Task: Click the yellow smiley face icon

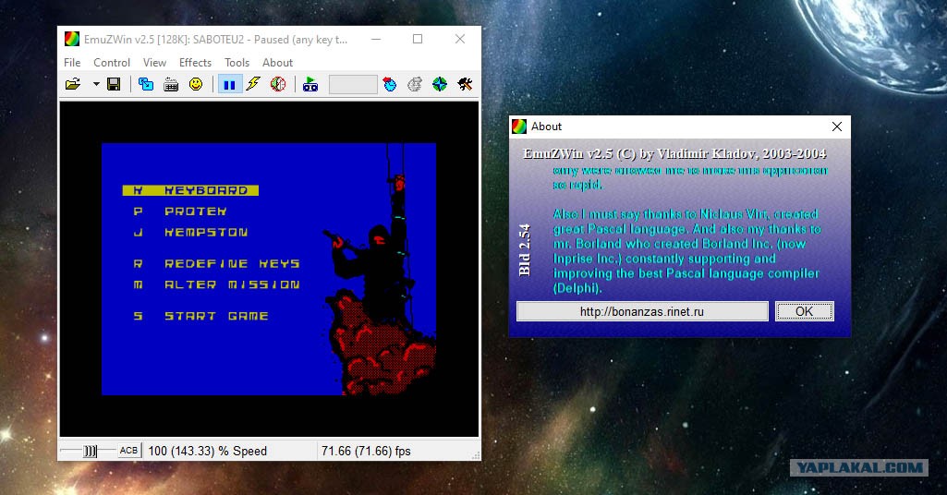Action: [196, 85]
